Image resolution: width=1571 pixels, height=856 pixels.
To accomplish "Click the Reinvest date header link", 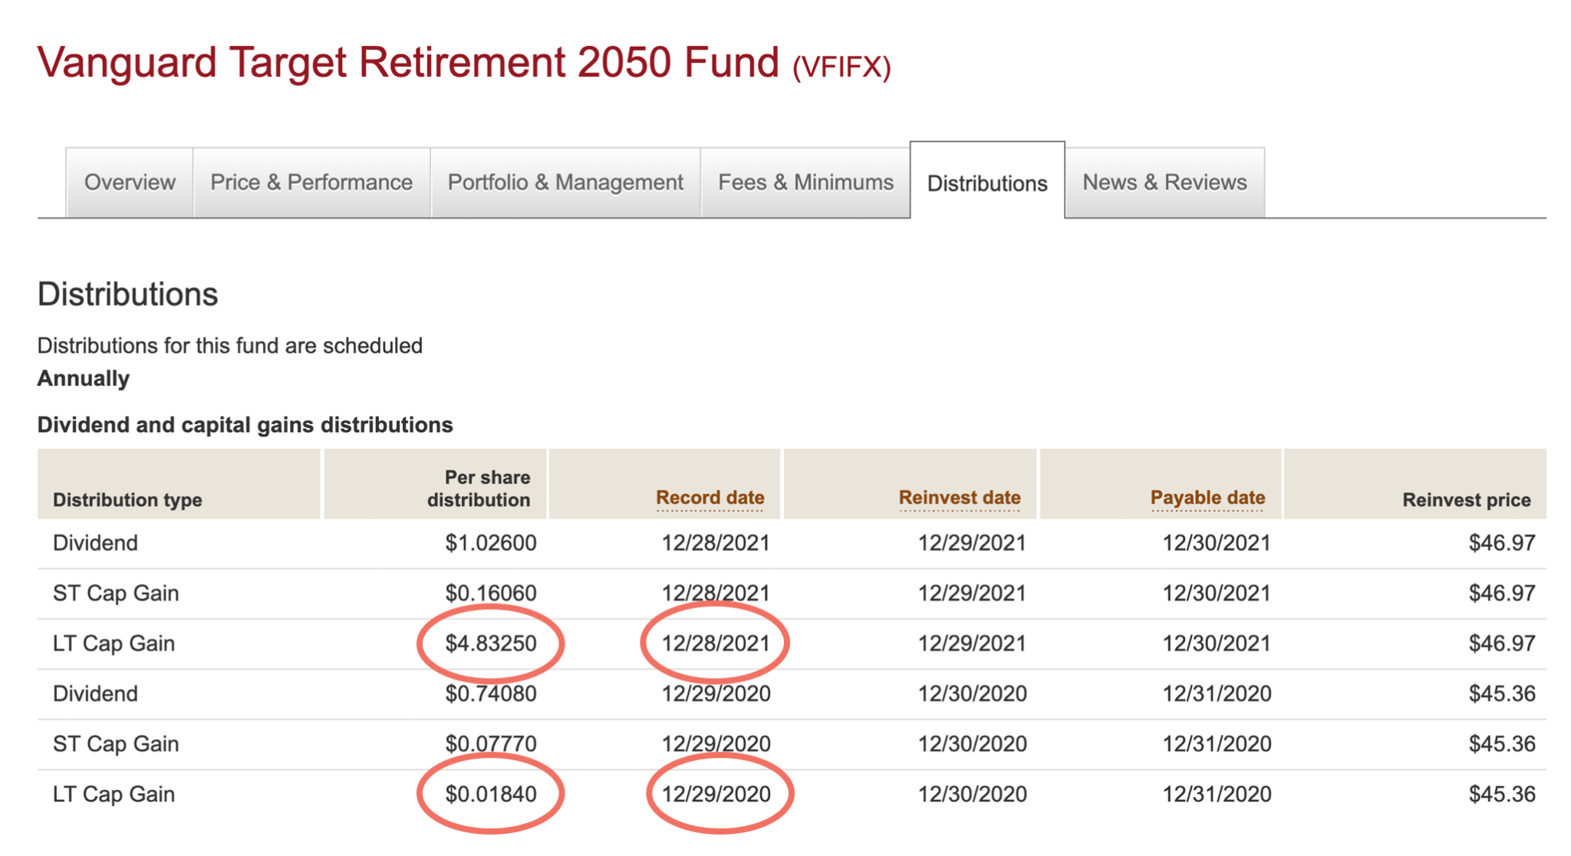I will pyautogui.click(x=960, y=498).
